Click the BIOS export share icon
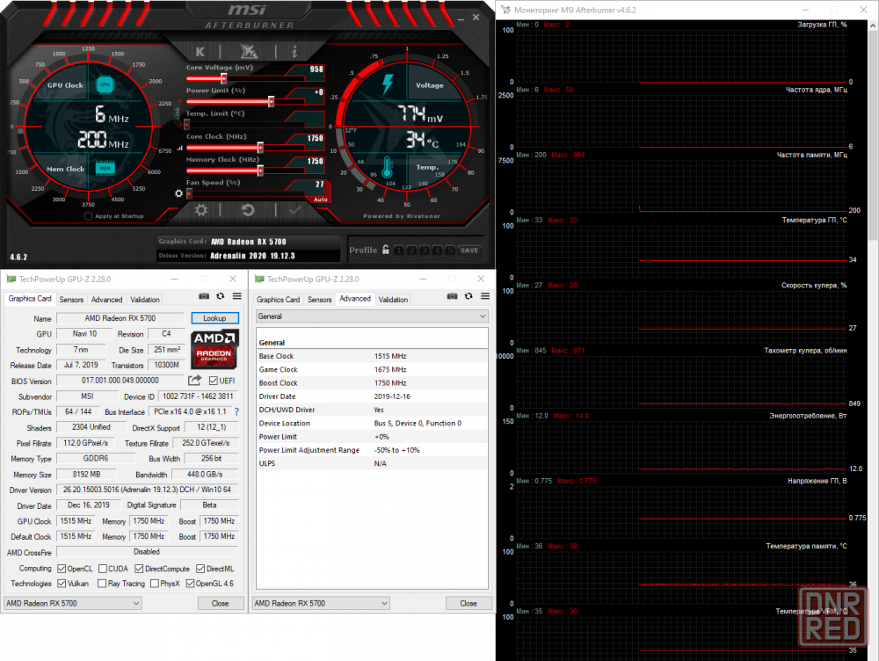 tap(194, 381)
